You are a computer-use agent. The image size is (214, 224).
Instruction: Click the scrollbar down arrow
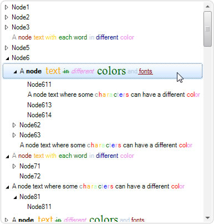point(207,218)
